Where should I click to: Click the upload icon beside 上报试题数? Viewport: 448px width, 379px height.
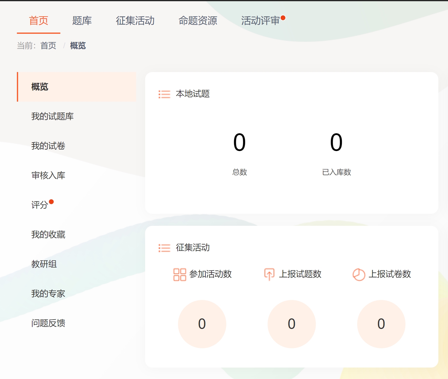pyautogui.click(x=269, y=274)
